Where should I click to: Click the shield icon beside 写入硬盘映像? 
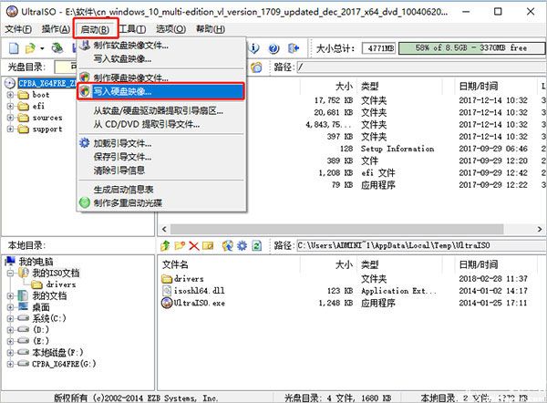tap(85, 91)
